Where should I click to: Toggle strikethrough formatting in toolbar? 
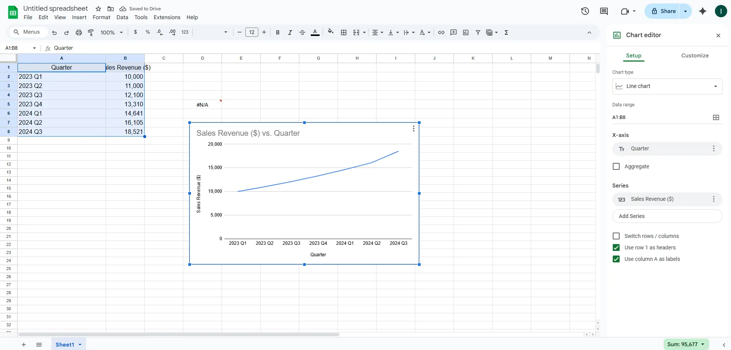pyautogui.click(x=302, y=33)
